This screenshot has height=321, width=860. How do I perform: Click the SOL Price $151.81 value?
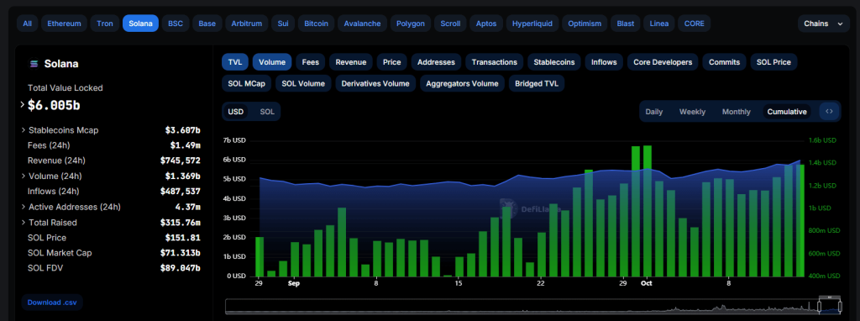click(182, 238)
